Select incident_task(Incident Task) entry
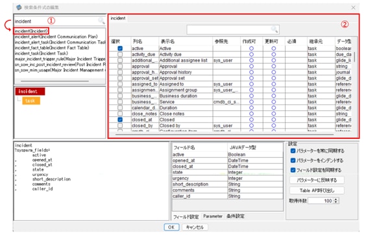 point(42,53)
